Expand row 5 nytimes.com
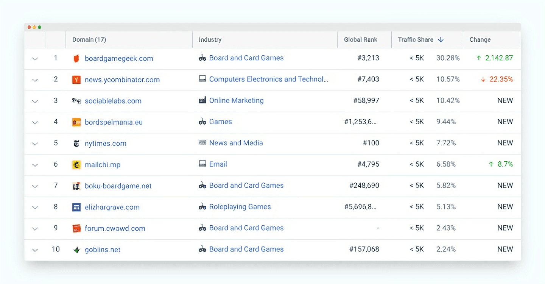The height and width of the screenshot is (284, 545). click(35, 144)
